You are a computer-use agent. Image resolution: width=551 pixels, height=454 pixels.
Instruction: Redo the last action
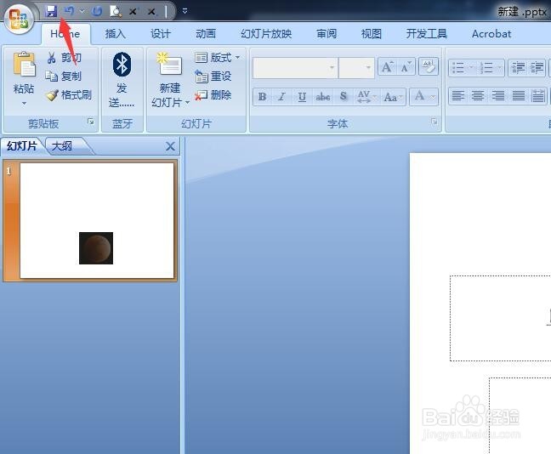(97, 12)
